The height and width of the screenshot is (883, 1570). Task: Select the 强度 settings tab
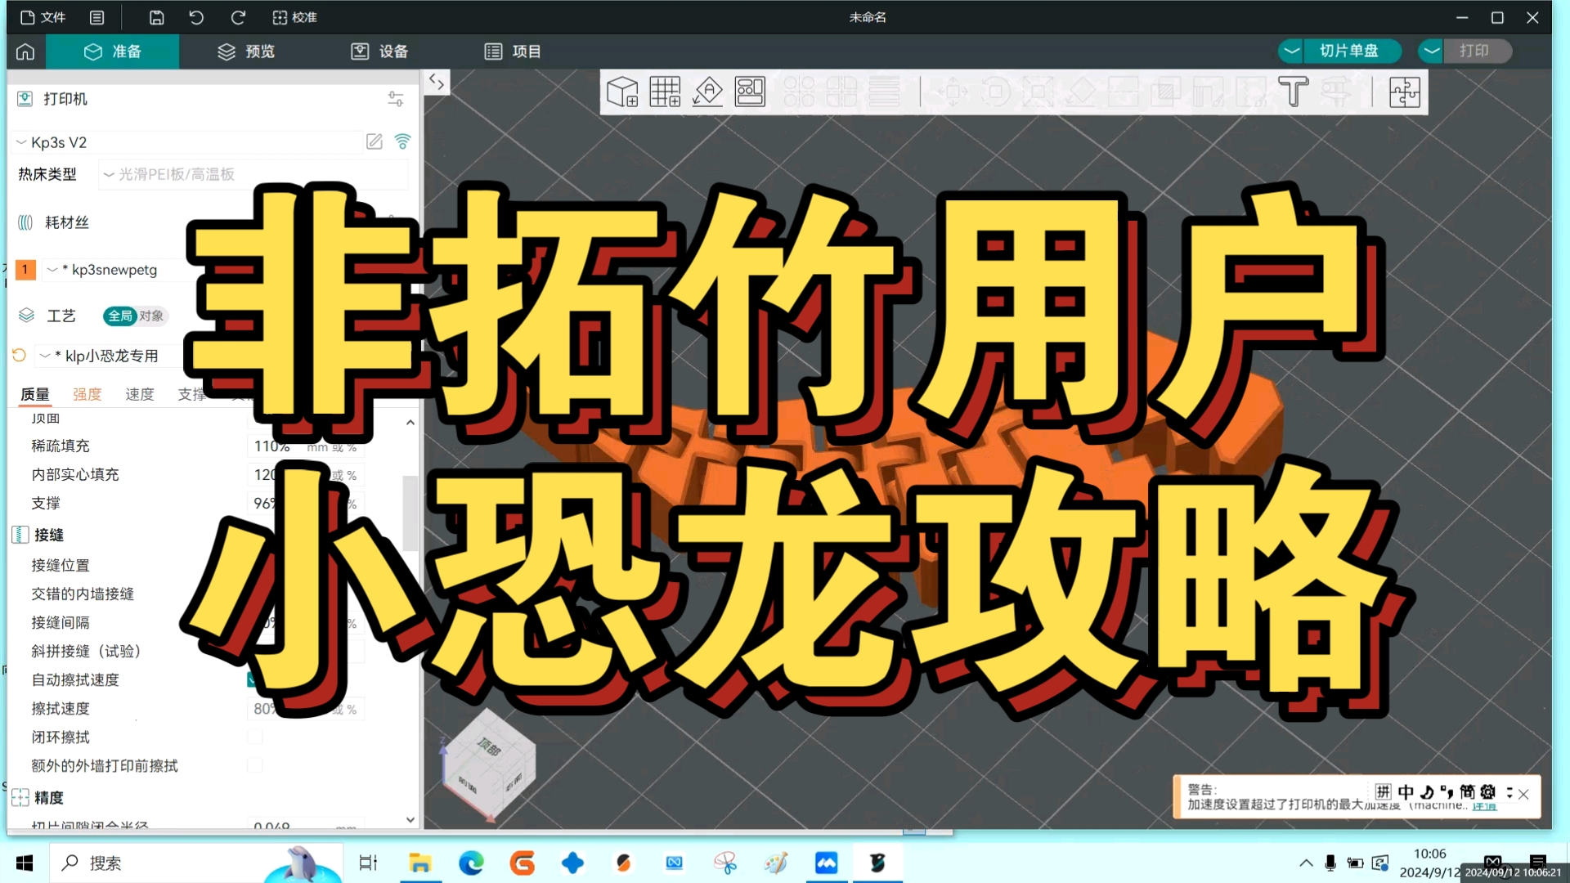click(x=87, y=394)
